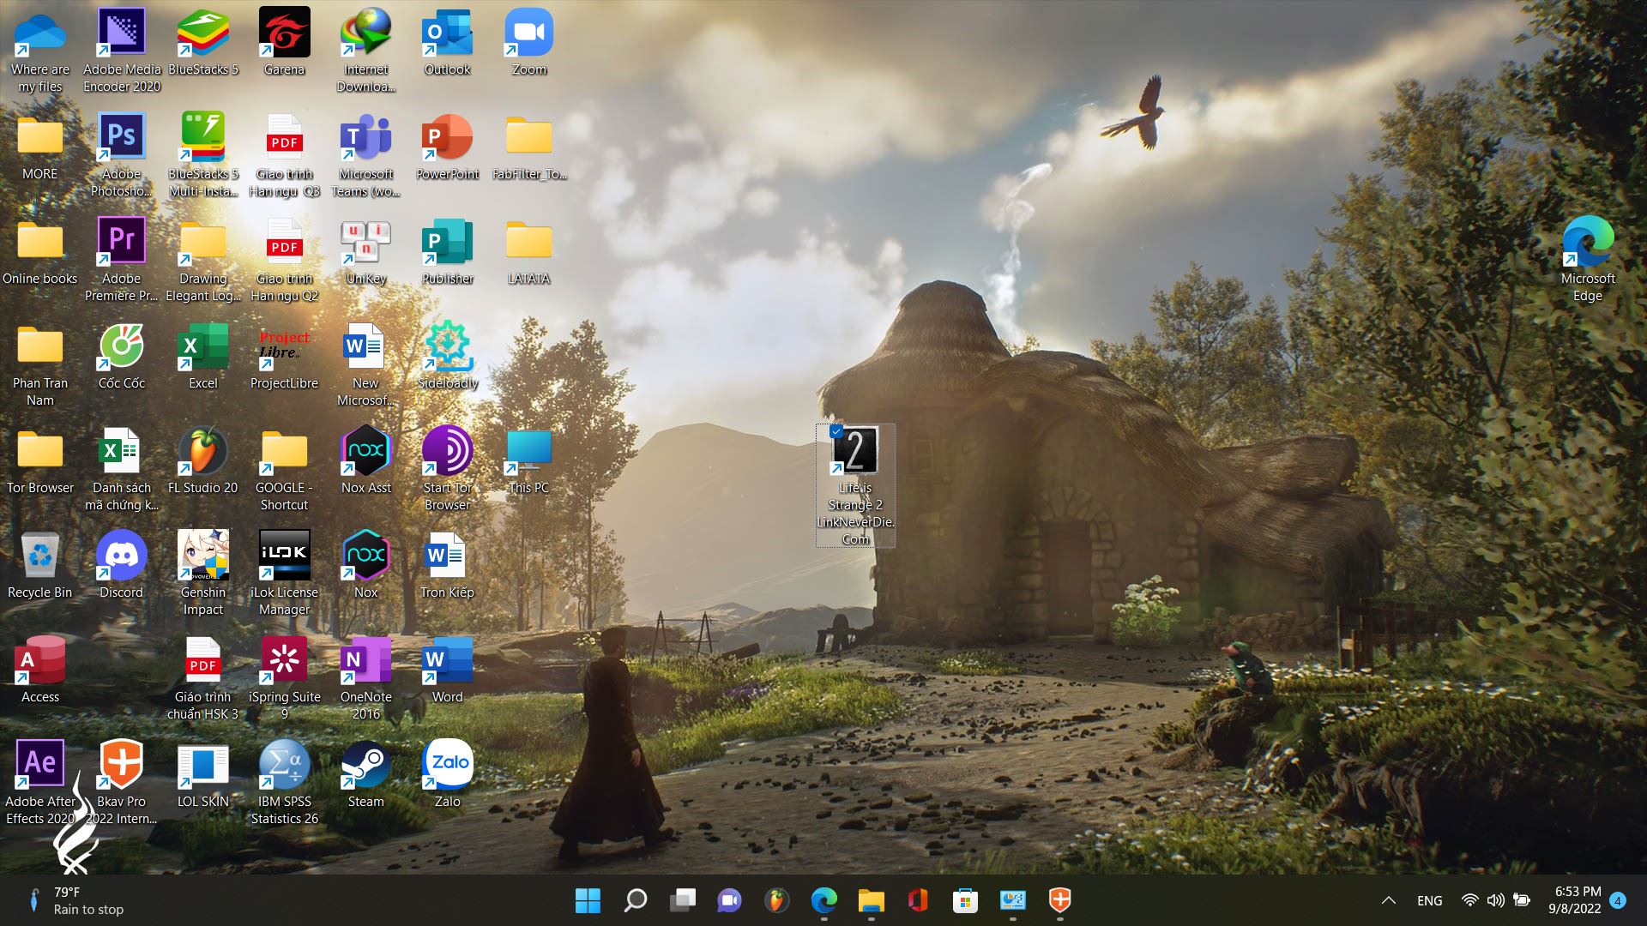Open the clock and date panel
The image size is (1647, 926).
click(x=1577, y=900)
